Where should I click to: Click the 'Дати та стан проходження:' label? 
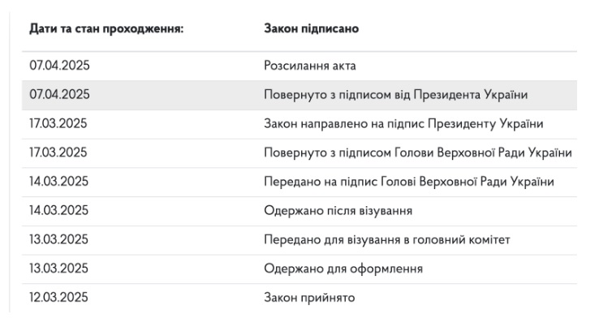[106, 28]
